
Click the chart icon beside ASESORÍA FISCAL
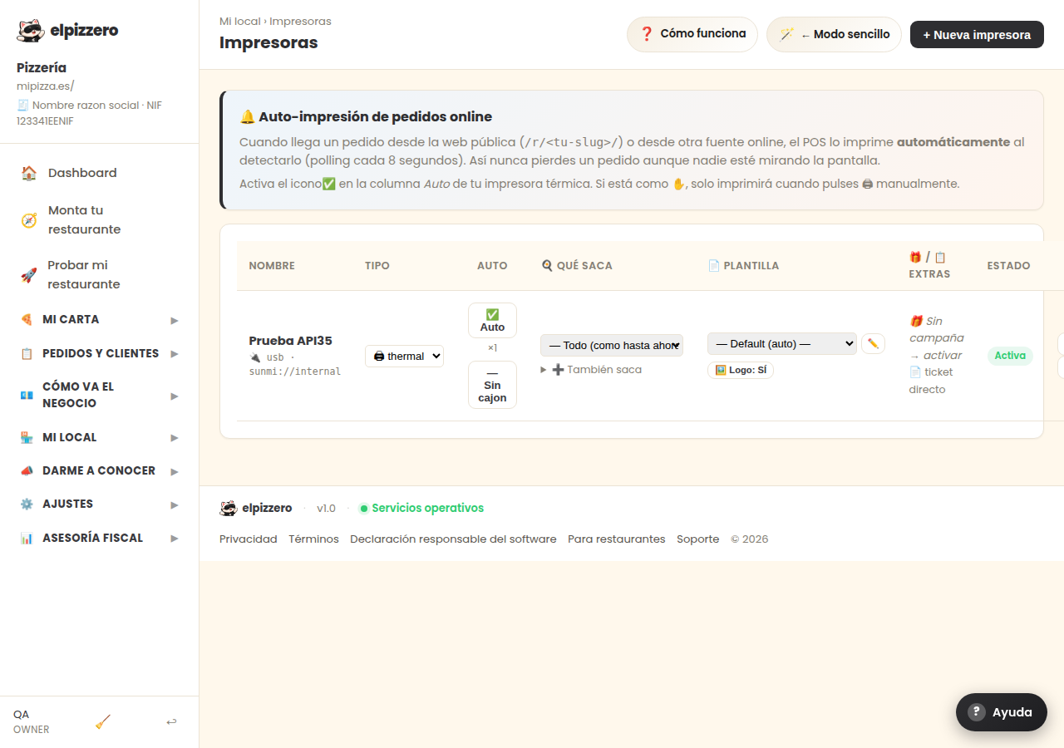(x=27, y=539)
